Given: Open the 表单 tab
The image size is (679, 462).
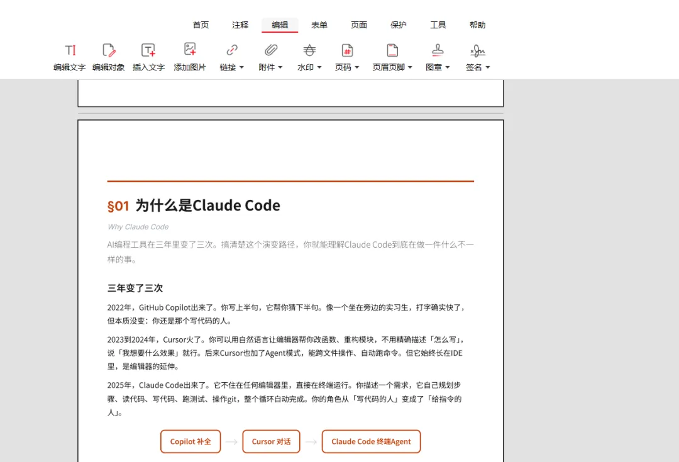Looking at the screenshot, I should 319,25.
